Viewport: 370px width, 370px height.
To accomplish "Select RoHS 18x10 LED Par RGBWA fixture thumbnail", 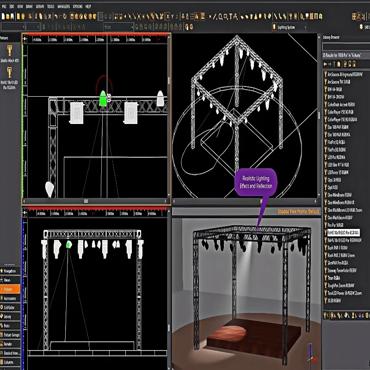I will [x=9, y=78].
